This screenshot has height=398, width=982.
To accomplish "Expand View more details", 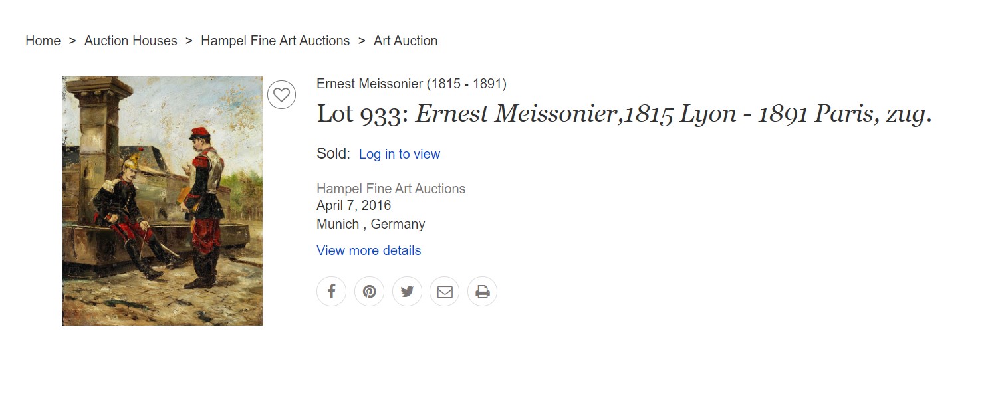I will pyautogui.click(x=368, y=250).
